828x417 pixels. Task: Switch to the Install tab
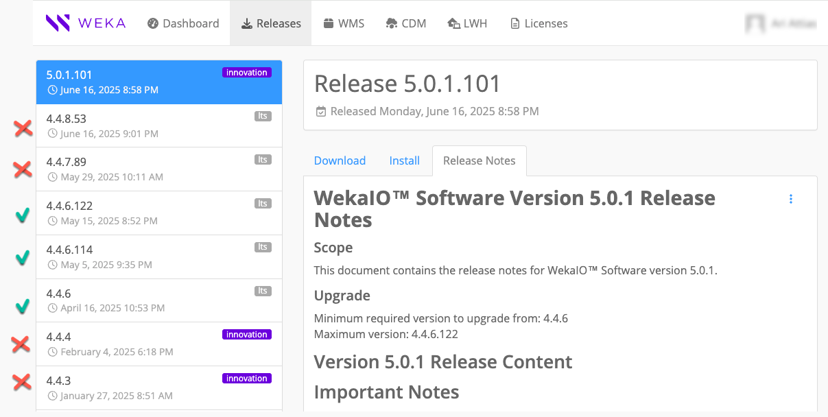tap(404, 160)
